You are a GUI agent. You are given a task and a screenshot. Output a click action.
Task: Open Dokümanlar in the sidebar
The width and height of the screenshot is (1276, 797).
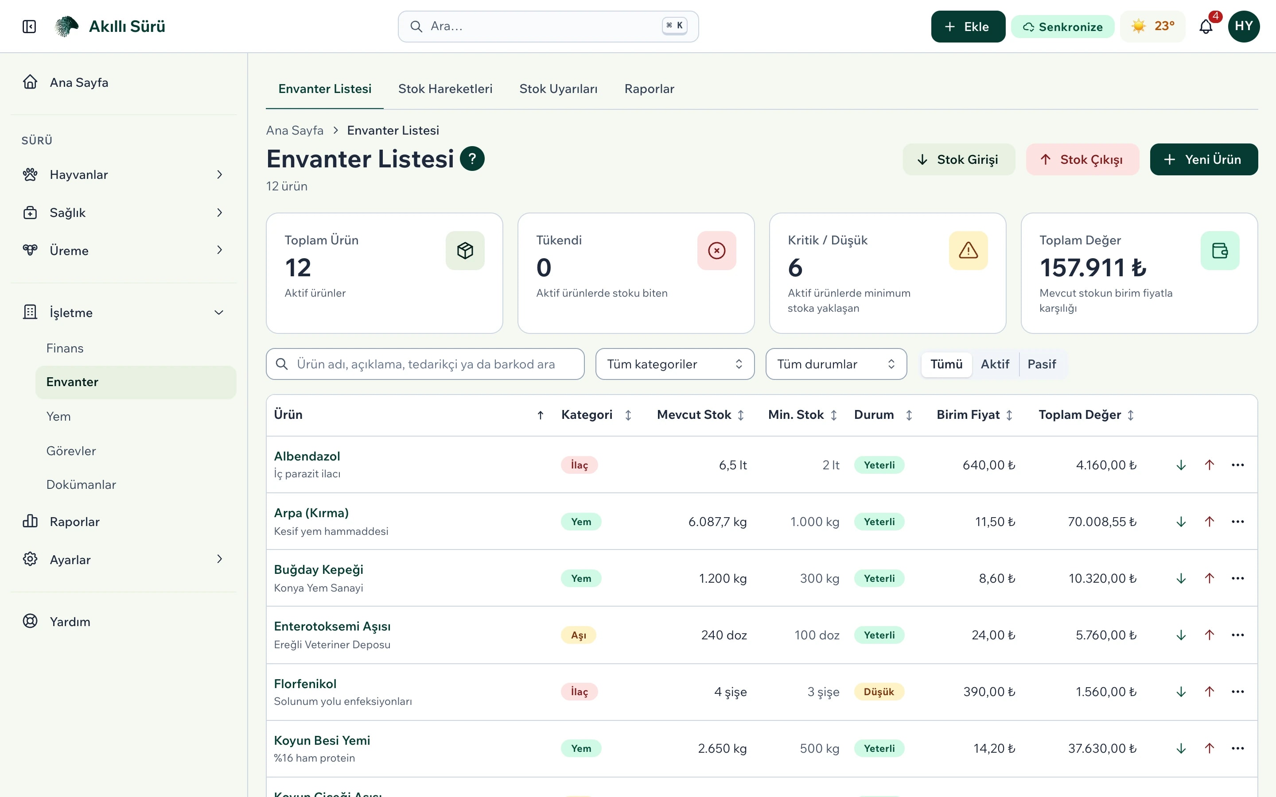tap(136, 484)
